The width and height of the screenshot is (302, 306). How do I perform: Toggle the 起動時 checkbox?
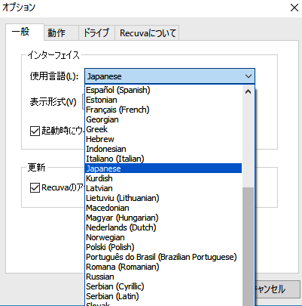pyautogui.click(x=35, y=131)
